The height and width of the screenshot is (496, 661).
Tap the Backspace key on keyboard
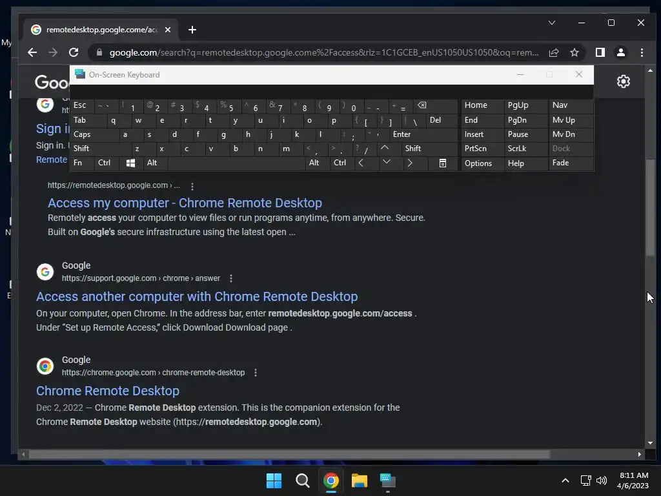(x=422, y=105)
